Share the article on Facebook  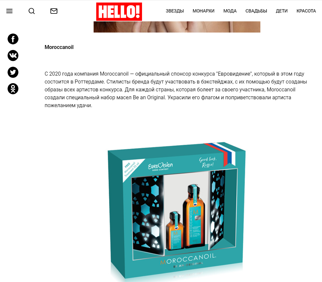tap(13, 39)
